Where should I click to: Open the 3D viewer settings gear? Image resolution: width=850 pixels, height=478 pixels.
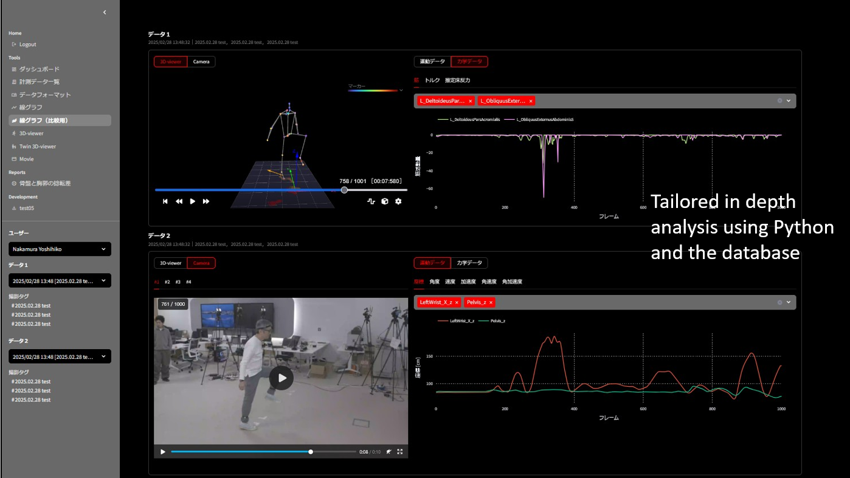[398, 201]
